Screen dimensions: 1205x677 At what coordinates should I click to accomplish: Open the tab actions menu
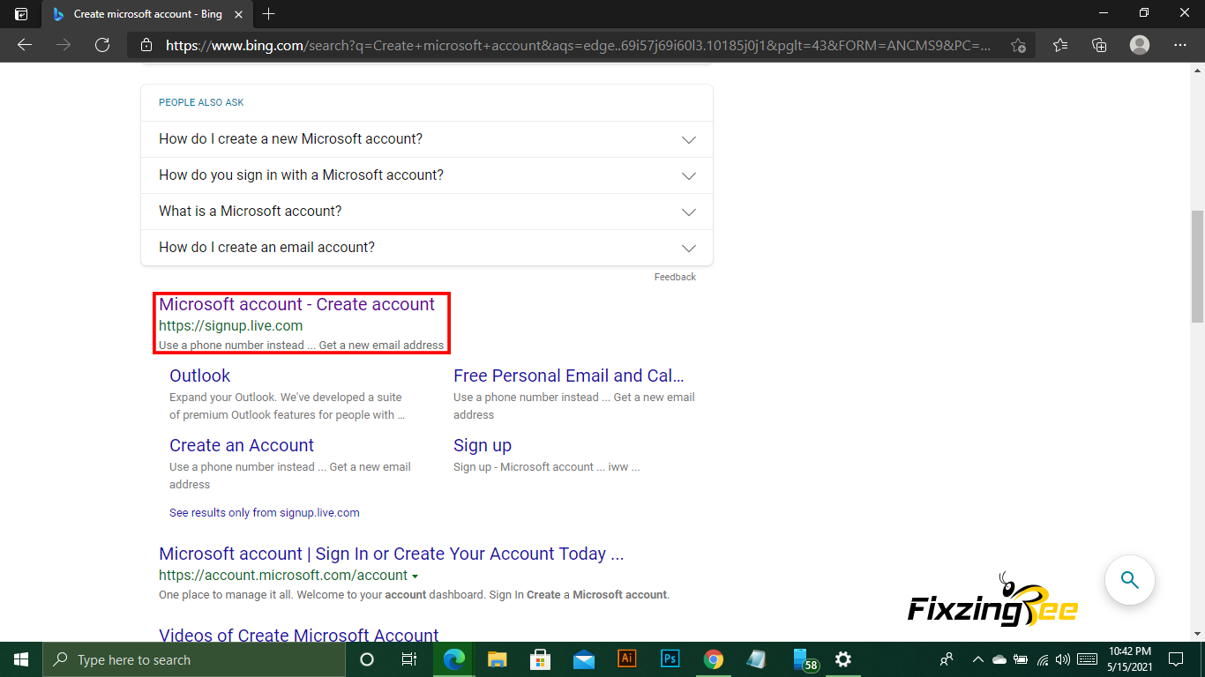(21, 14)
